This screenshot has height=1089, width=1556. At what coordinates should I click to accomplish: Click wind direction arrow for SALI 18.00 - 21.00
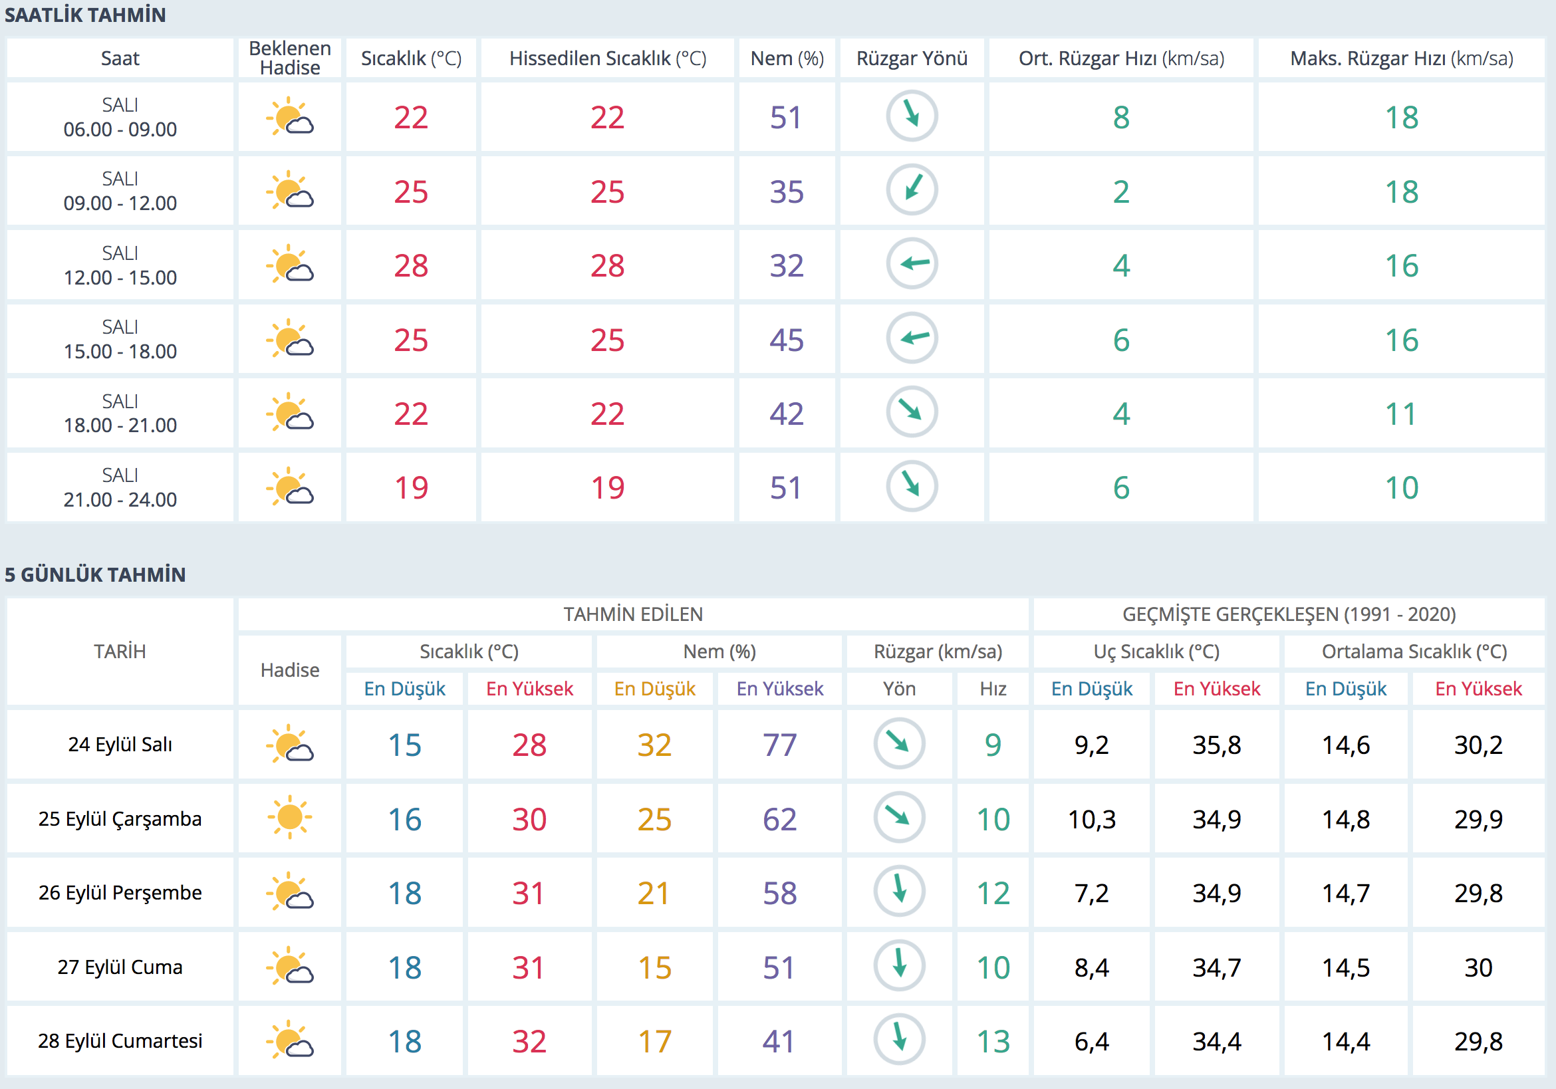pos(912,412)
